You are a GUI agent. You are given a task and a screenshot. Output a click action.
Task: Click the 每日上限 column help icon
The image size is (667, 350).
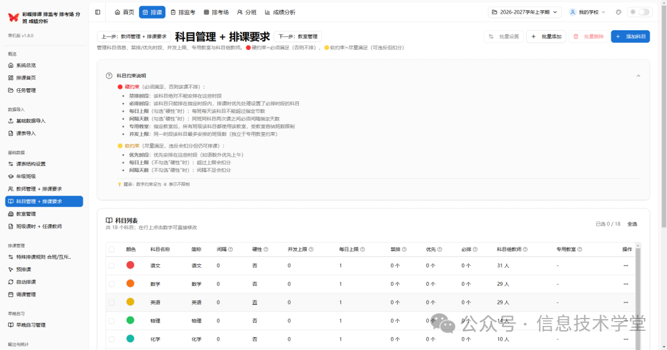coord(363,249)
